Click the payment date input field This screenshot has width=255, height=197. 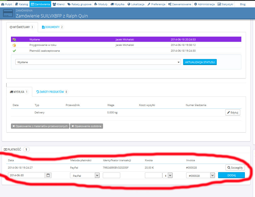coord(26,175)
